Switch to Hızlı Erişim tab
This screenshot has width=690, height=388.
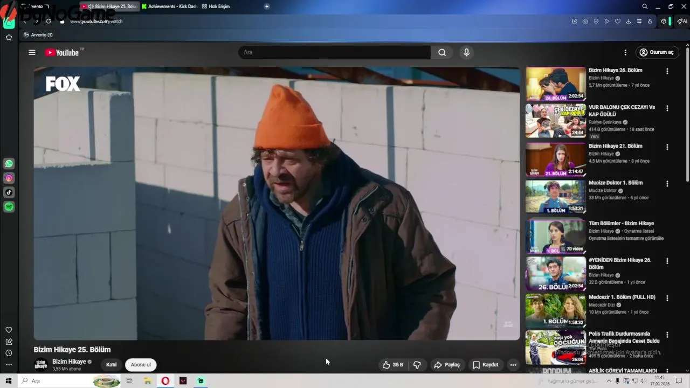coord(216,6)
